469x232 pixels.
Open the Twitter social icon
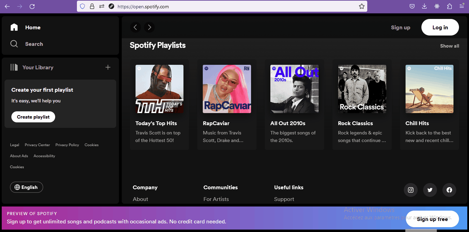430,190
